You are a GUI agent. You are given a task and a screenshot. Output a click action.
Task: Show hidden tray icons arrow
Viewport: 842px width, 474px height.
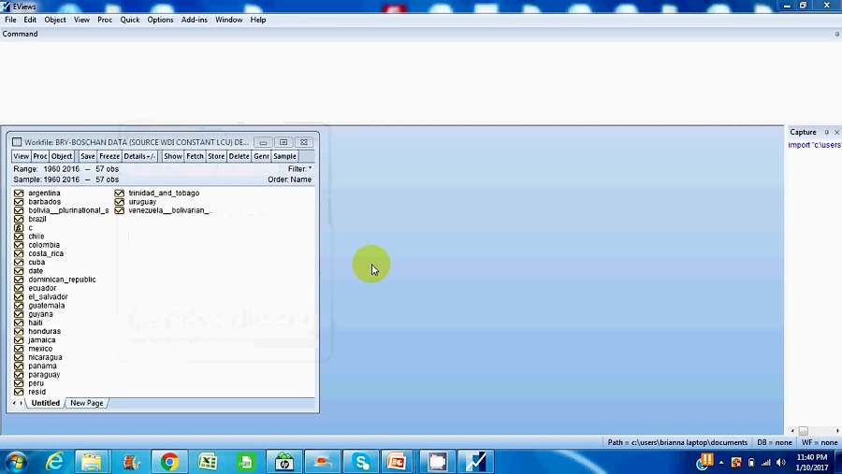click(721, 462)
